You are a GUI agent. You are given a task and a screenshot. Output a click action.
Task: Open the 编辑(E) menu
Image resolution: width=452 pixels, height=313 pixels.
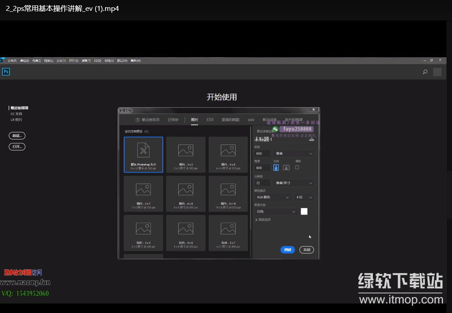(24, 61)
